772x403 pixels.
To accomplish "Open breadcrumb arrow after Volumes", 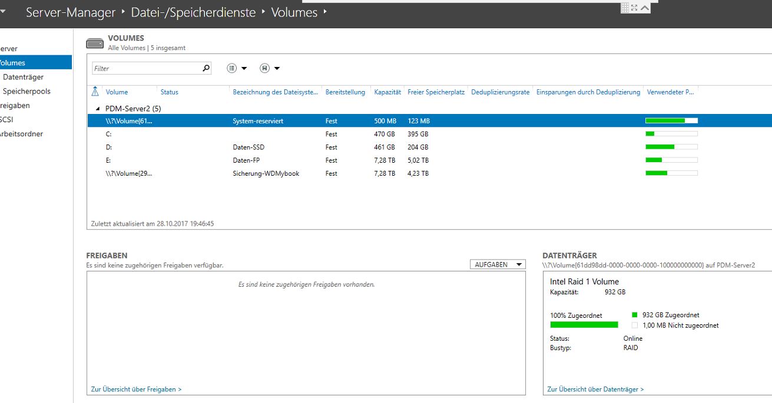I will click(x=325, y=12).
